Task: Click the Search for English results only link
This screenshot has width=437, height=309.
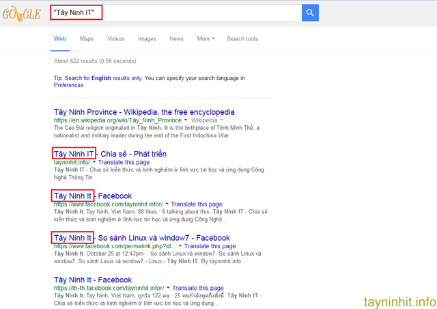Action: 102,78
